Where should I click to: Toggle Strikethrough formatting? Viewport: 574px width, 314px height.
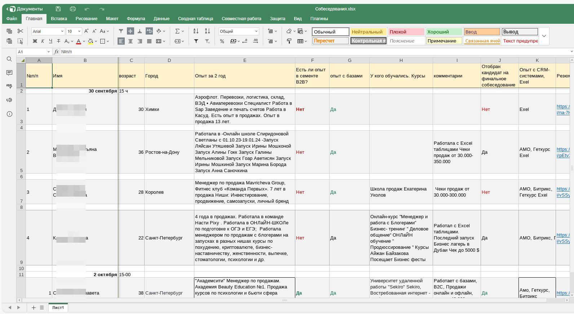coord(58,41)
